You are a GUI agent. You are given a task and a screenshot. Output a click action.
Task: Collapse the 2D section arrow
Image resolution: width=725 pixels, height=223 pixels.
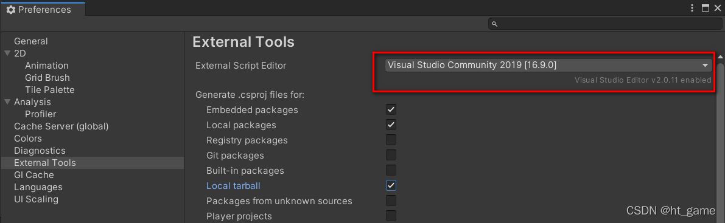click(7, 53)
